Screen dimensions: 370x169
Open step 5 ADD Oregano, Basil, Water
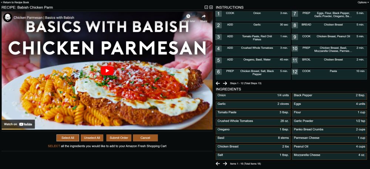pyautogui.click(x=253, y=63)
